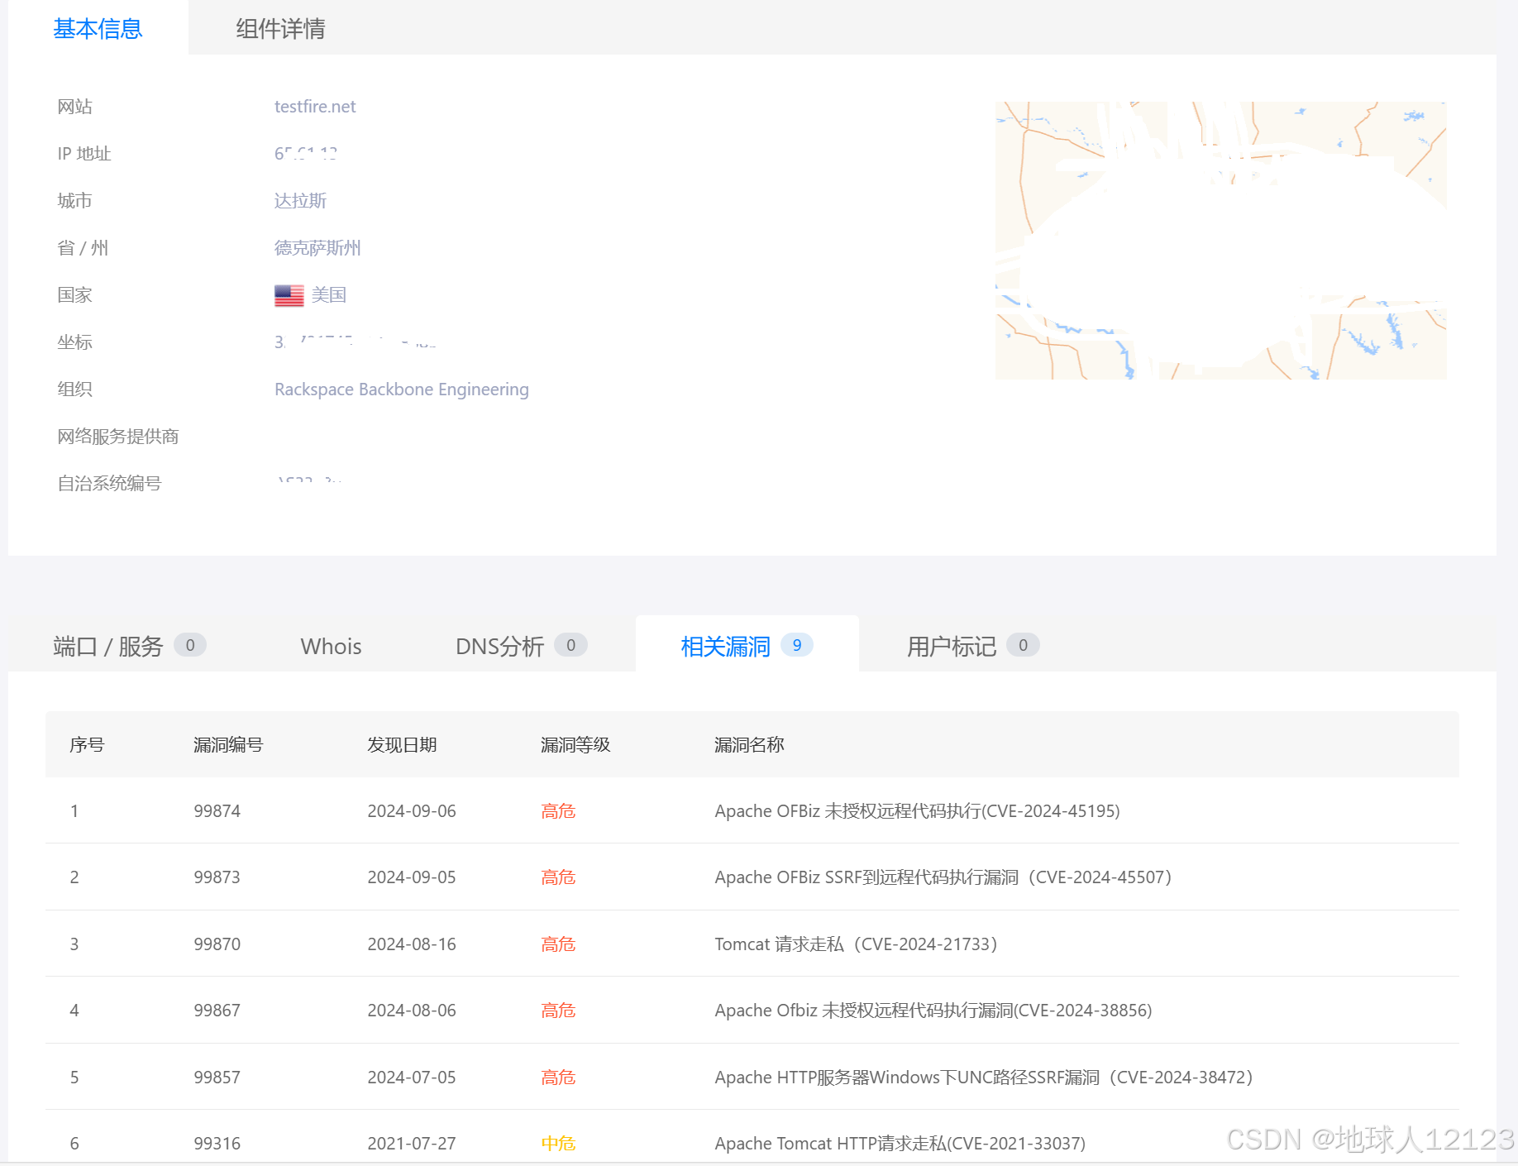Click the 组织 field label

pyautogui.click(x=74, y=389)
